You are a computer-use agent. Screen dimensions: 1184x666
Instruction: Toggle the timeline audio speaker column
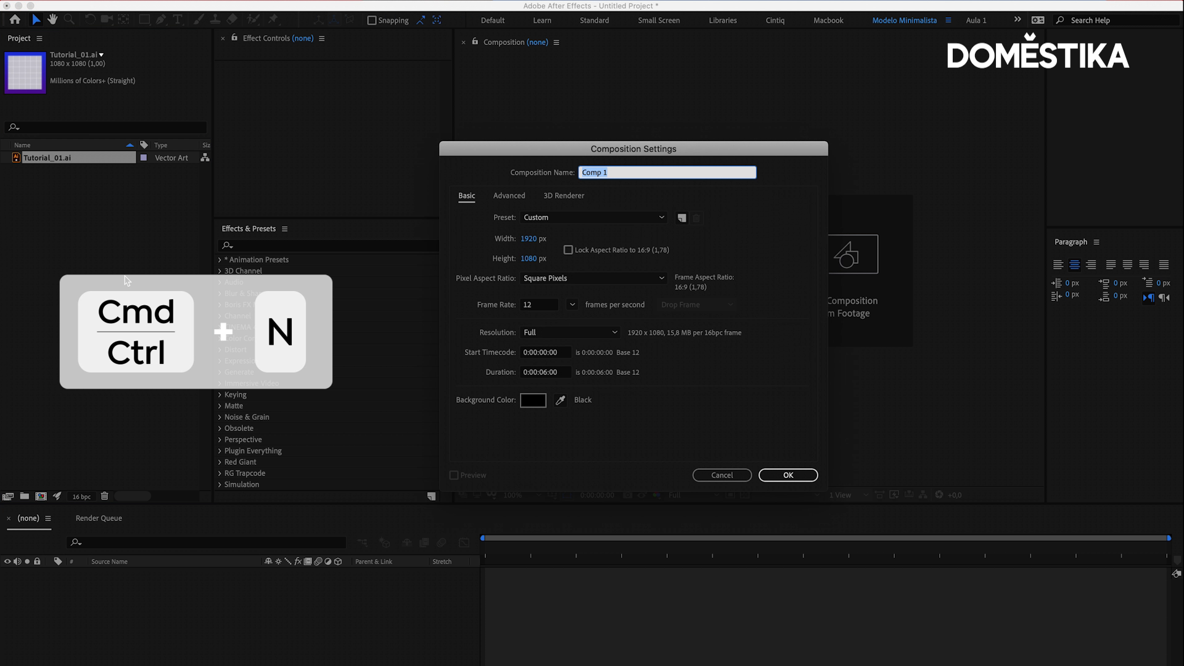(x=17, y=562)
